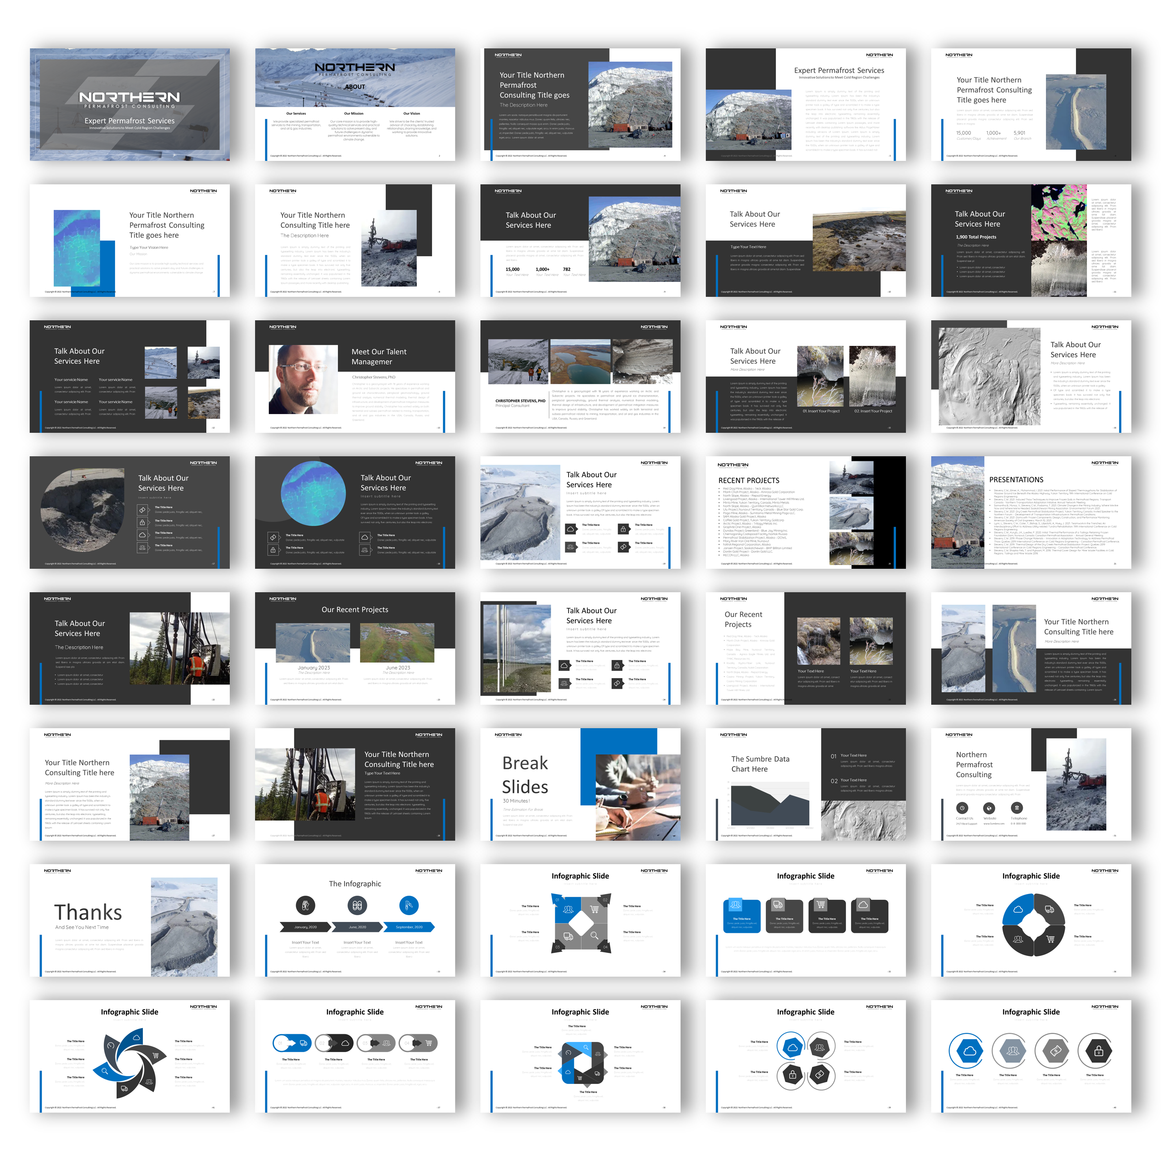This screenshot has height=1161, width=1161.
Task: Click the padlock hexagon icon
Action: pos(1099,1051)
